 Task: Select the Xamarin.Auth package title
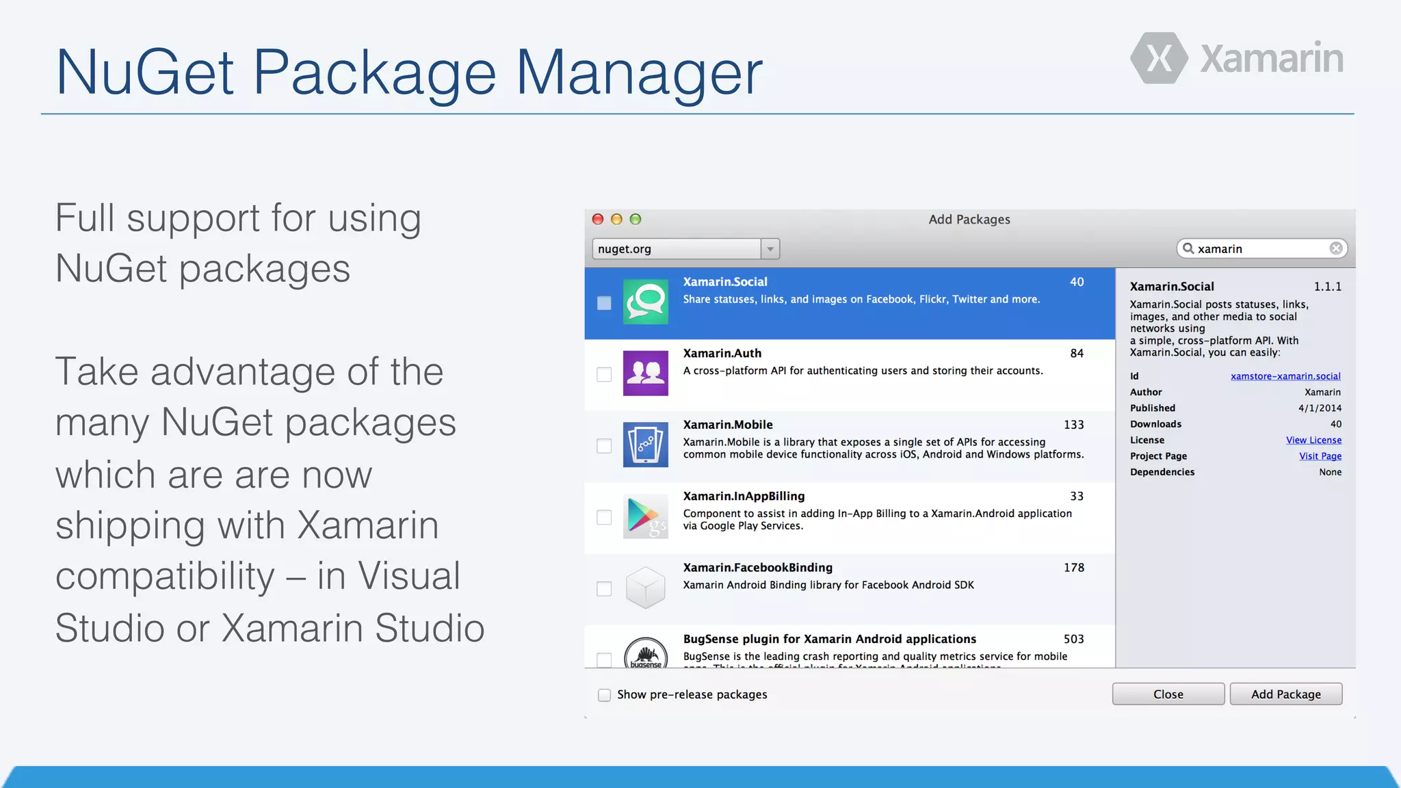point(722,353)
